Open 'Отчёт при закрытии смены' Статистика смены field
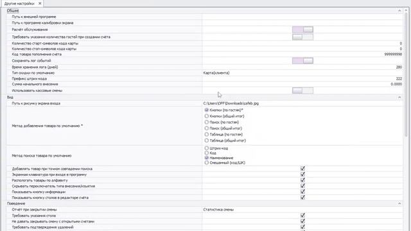The image size is (411, 231). 302,210
